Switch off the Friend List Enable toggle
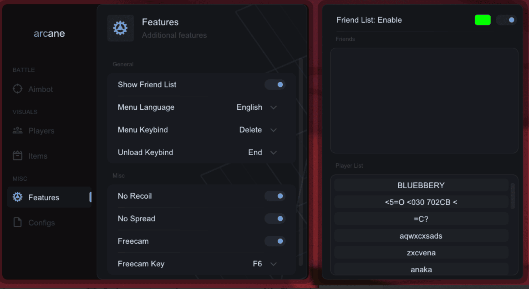 506,20
